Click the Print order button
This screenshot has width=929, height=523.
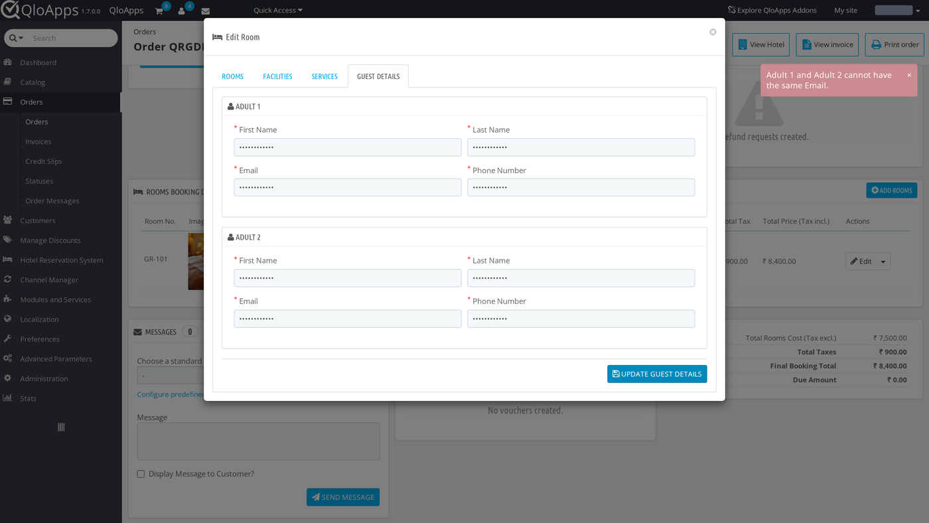(894, 44)
